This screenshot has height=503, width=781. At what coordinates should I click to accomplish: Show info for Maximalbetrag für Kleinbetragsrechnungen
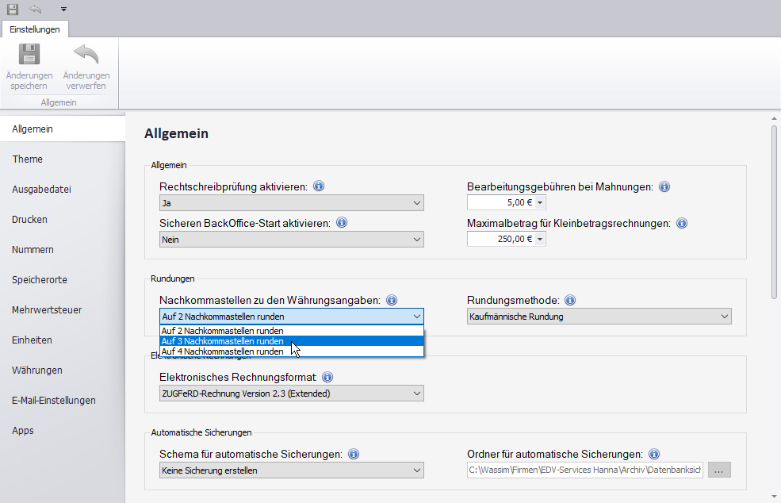[682, 223]
